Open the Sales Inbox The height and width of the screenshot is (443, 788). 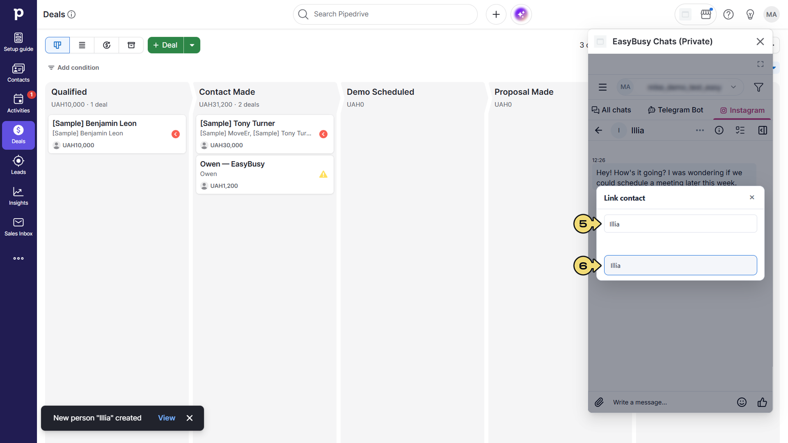click(x=18, y=227)
